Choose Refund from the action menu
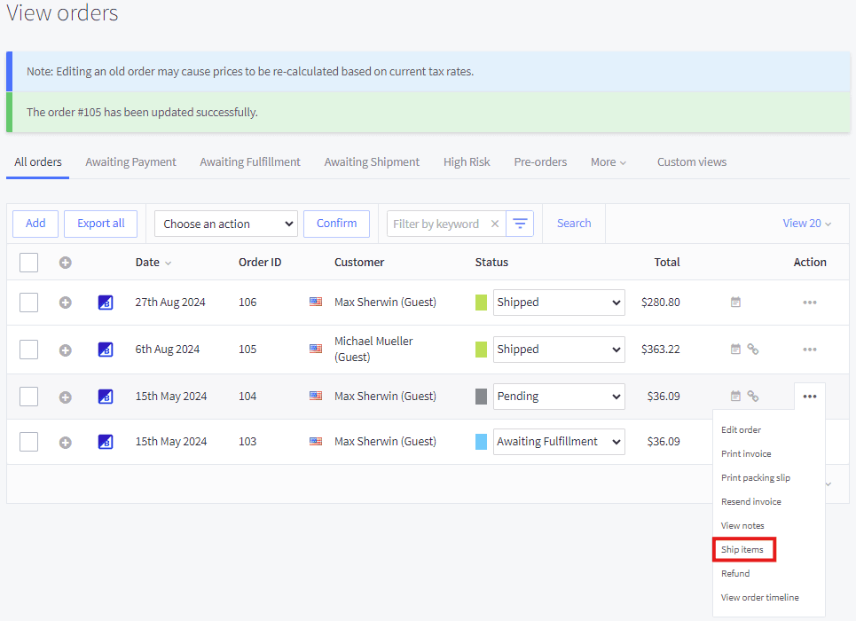Viewport: 856px width, 621px height. 735,573
